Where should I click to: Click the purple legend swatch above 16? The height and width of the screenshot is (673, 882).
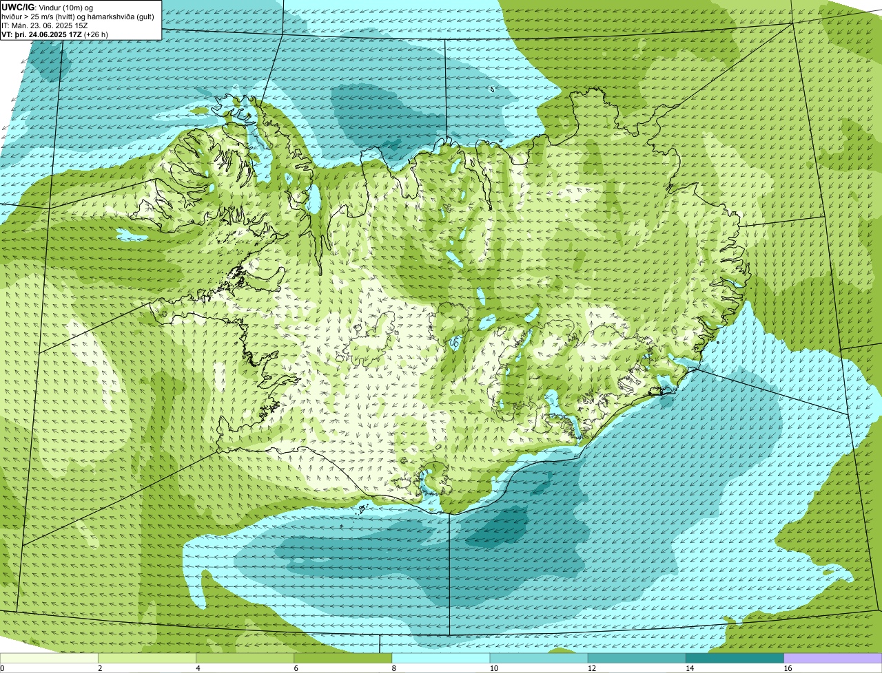[833, 659]
